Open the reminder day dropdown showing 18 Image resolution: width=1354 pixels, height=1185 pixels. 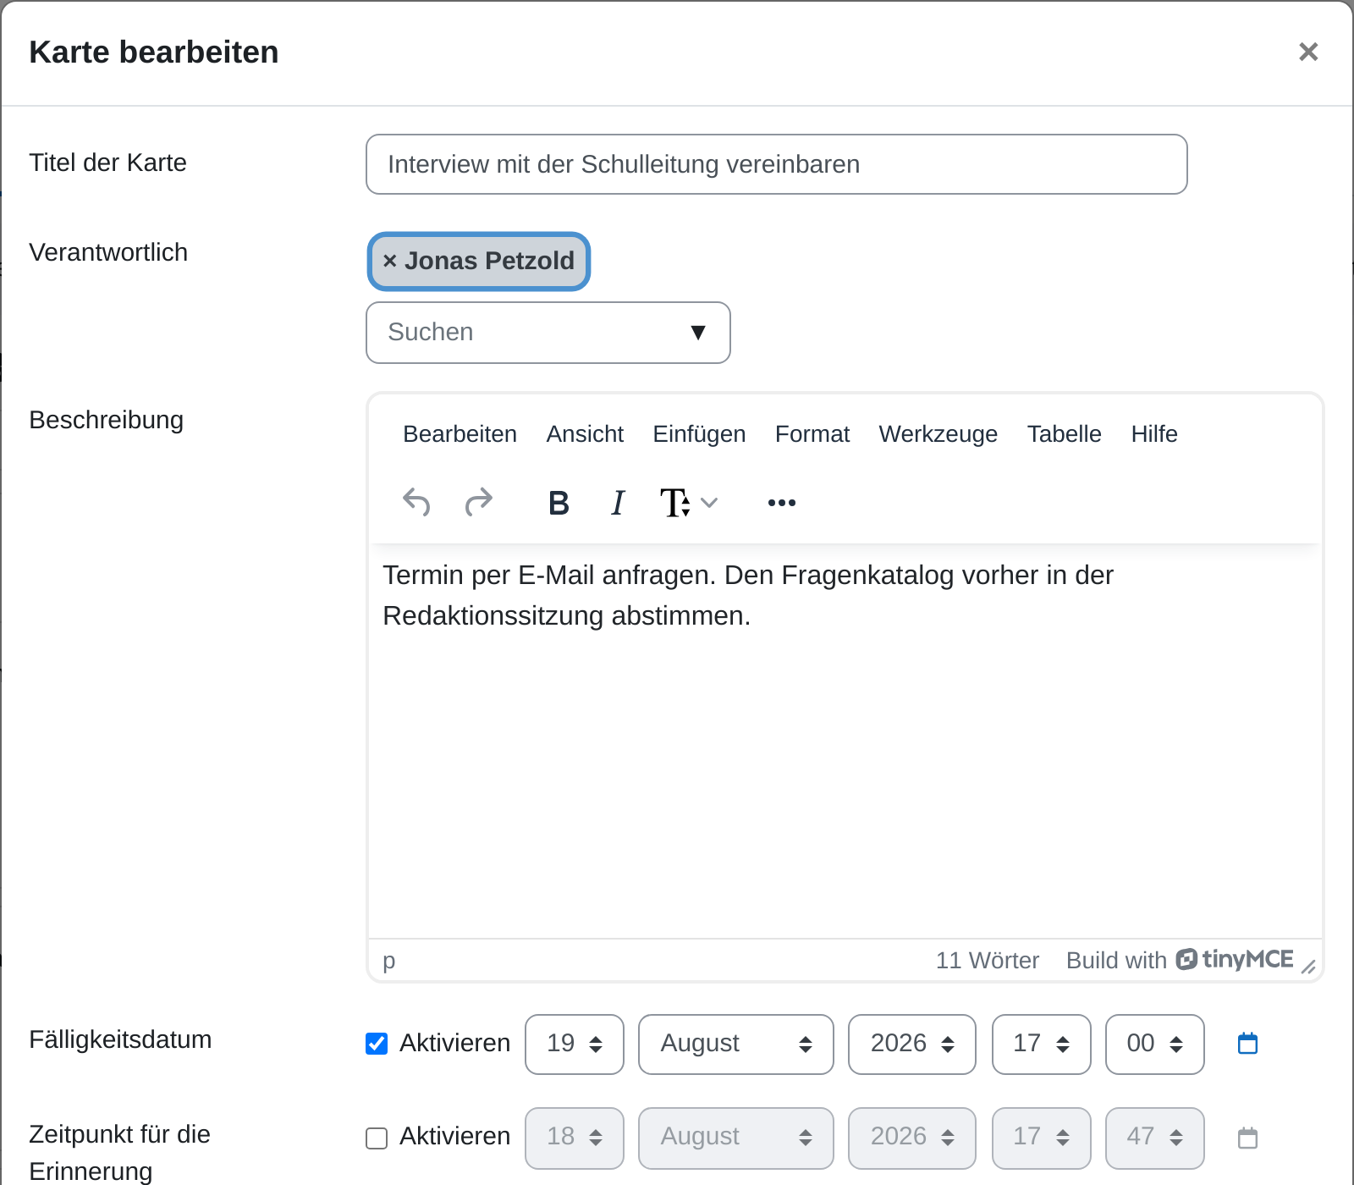tap(575, 1138)
